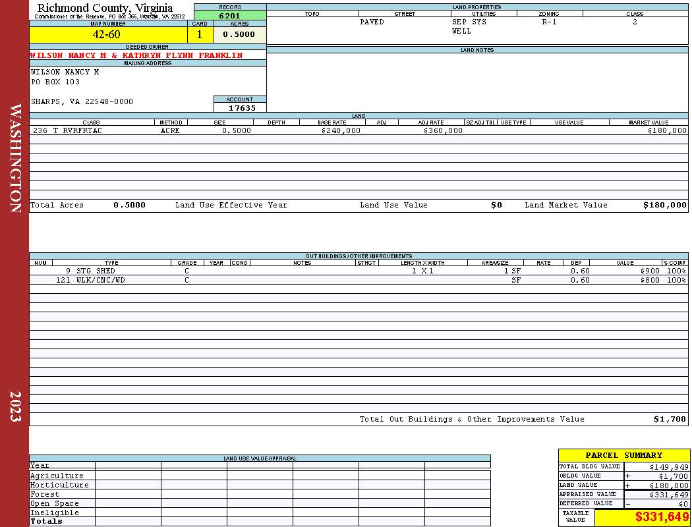The height and width of the screenshot is (527, 692).
Task: Click the land row market value $180,000
Action: point(667,130)
